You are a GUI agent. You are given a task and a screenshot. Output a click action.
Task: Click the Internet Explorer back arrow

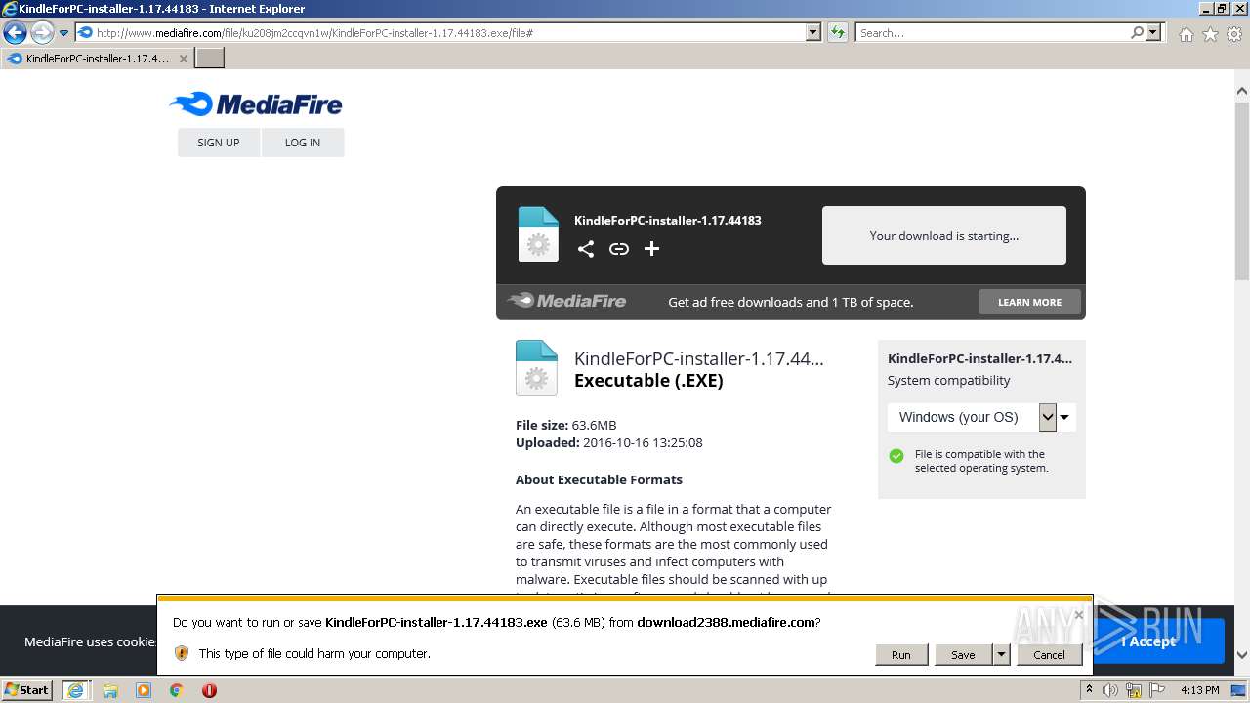[15, 33]
